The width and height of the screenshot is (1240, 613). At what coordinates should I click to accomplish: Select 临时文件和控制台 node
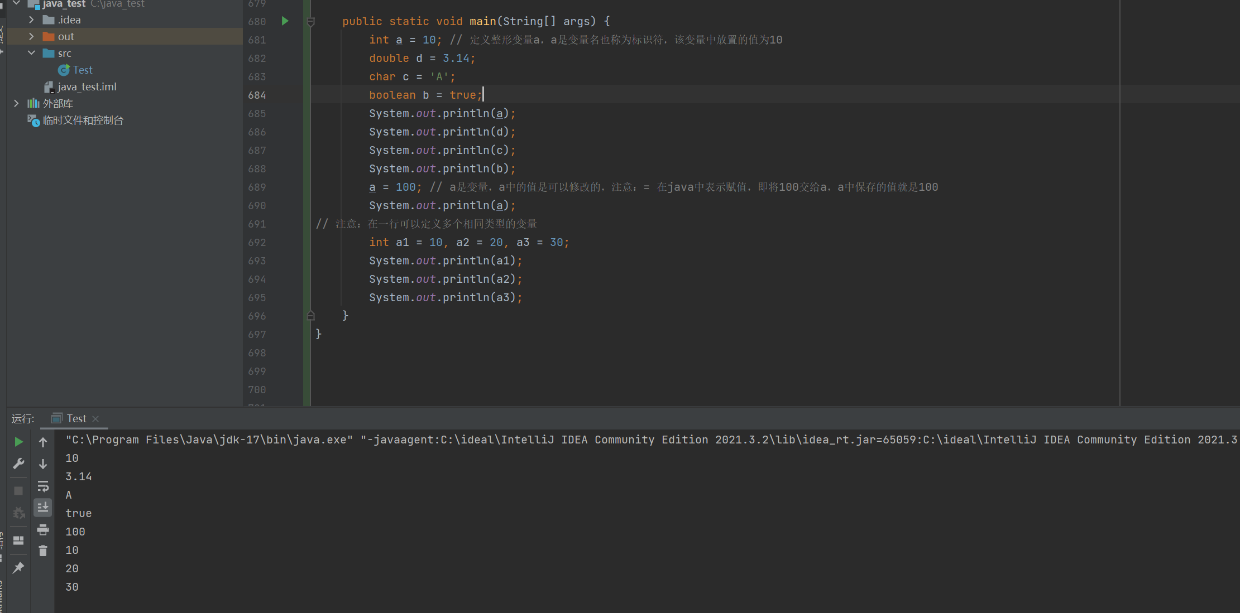coord(83,120)
